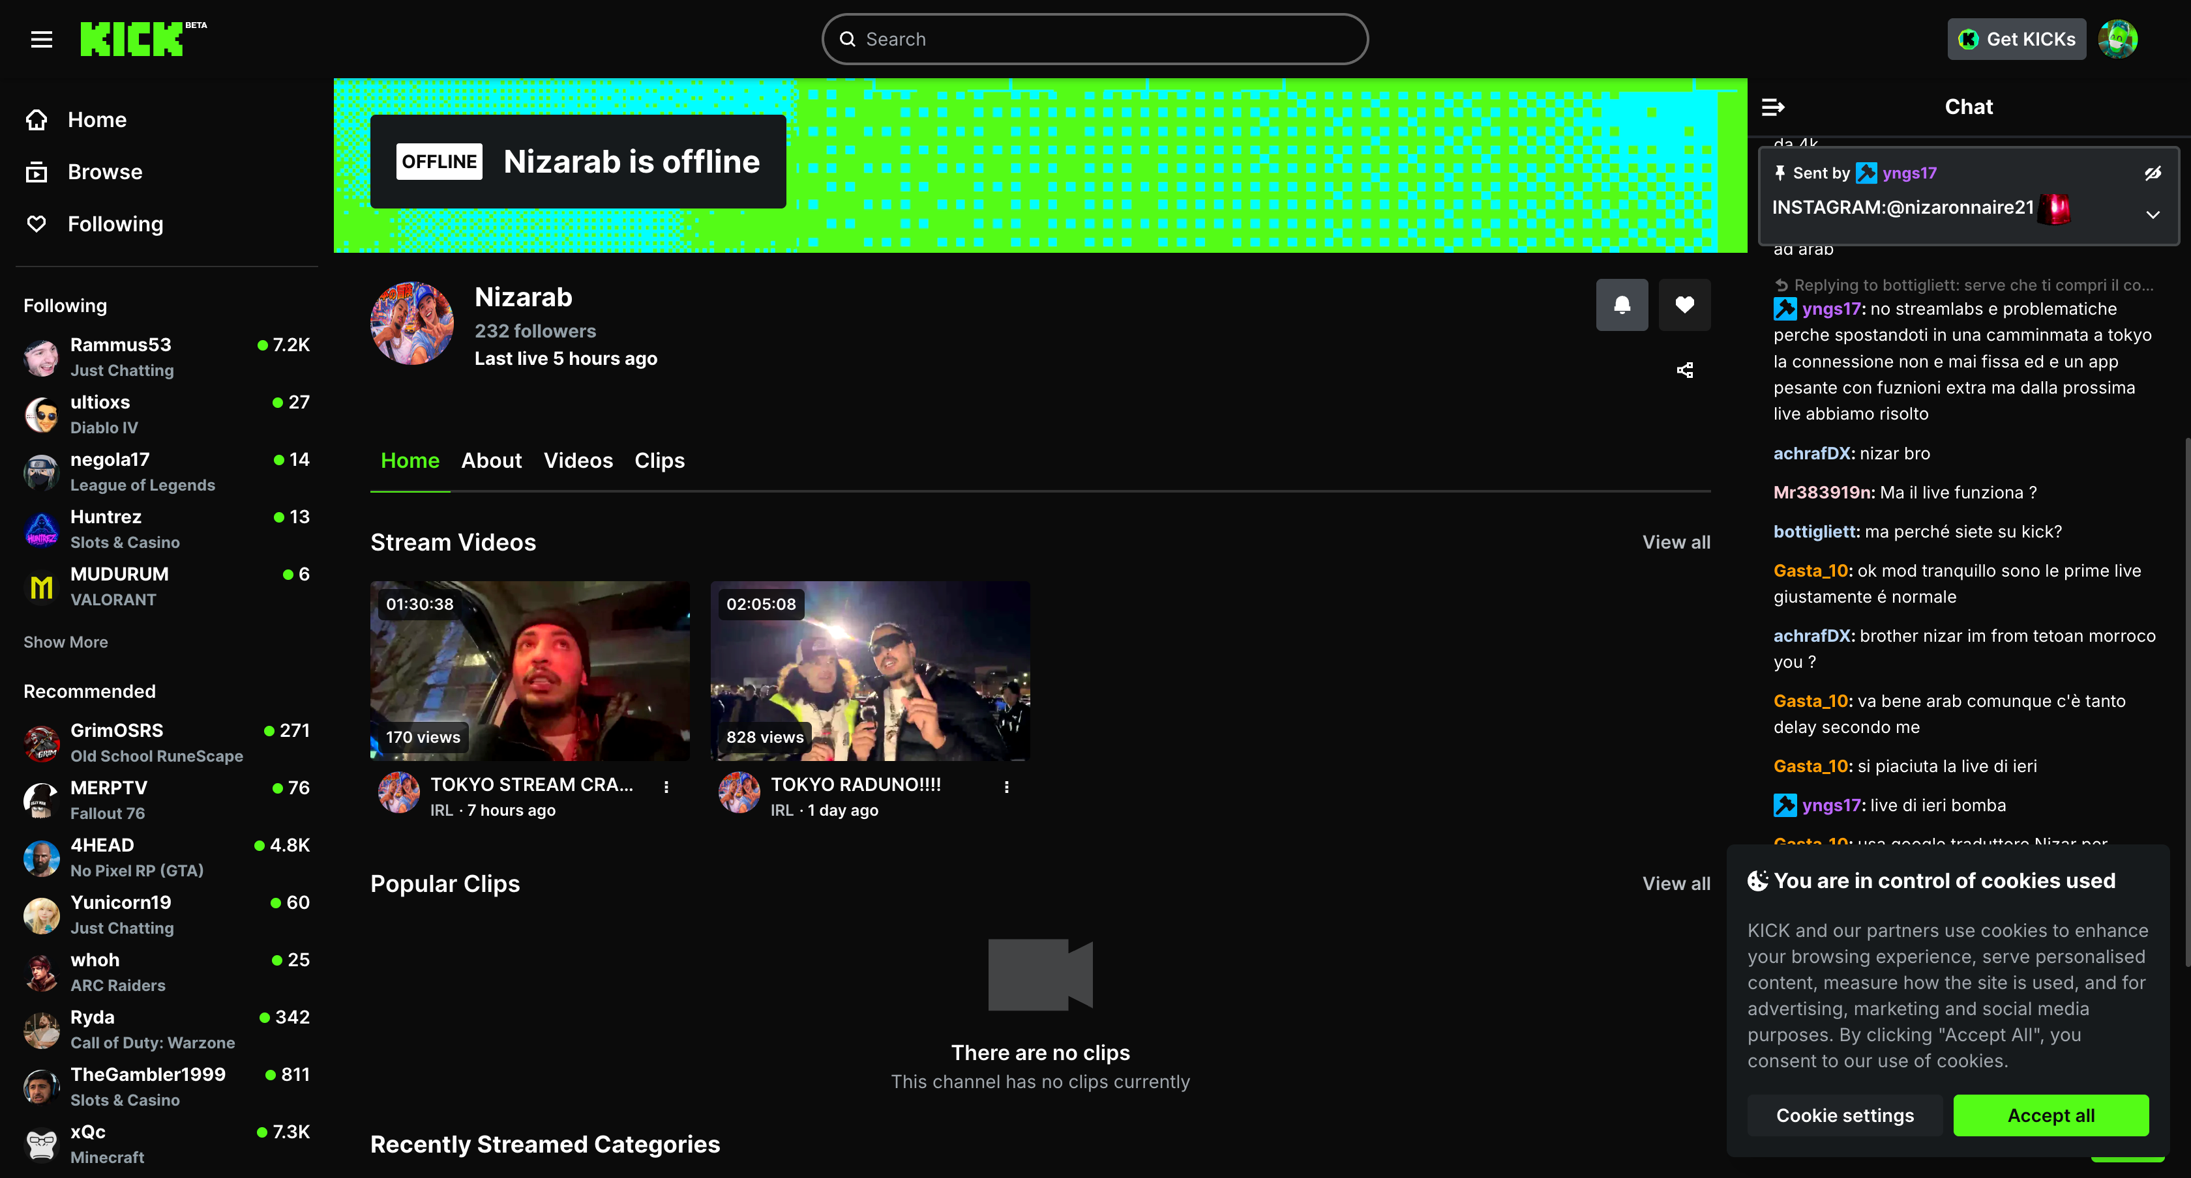Expand Following list with Show More
The height and width of the screenshot is (1178, 2191).
click(65, 642)
